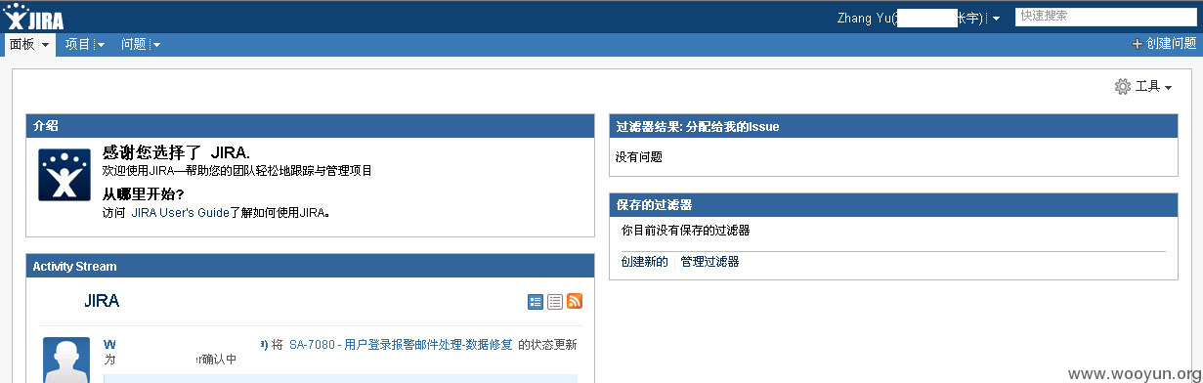The image size is (1203, 383).
Task: Click the 介绍 gadget header
Action: pyautogui.click(x=310, y=126)
